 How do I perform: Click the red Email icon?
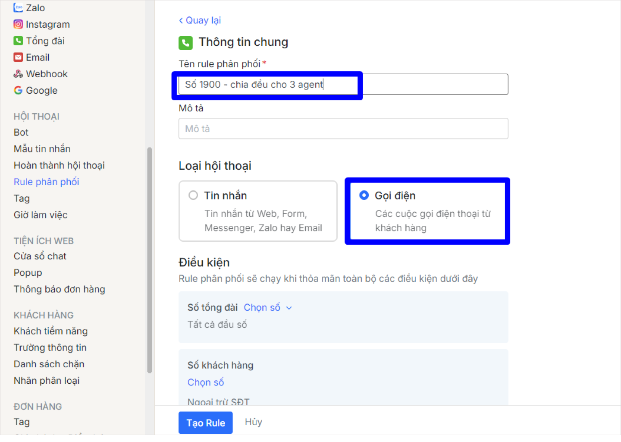[18, 57]
